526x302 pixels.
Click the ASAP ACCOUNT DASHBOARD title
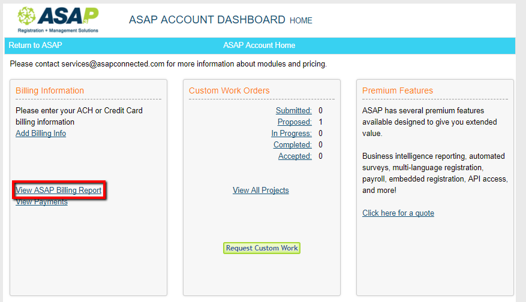[207, 20]
